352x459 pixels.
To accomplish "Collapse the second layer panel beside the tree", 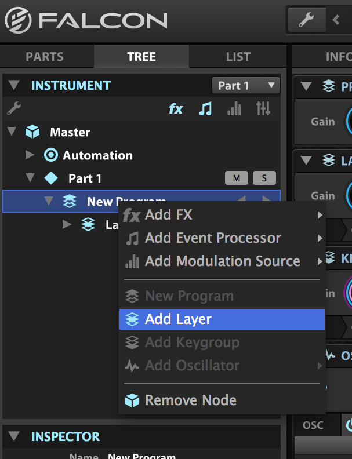I will pyautogui.click(x=306, y=160).
